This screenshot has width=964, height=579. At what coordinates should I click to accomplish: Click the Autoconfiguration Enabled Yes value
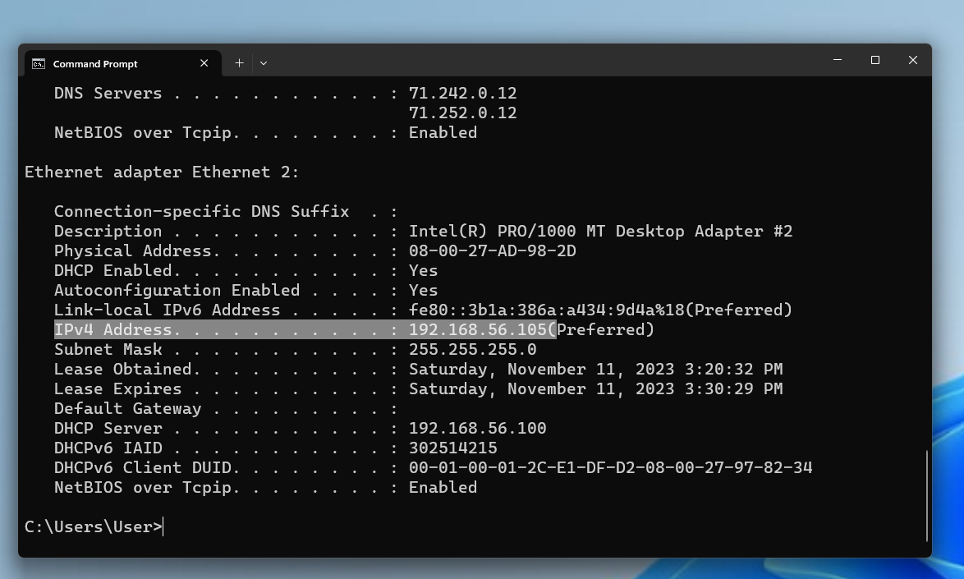[423, 290]
